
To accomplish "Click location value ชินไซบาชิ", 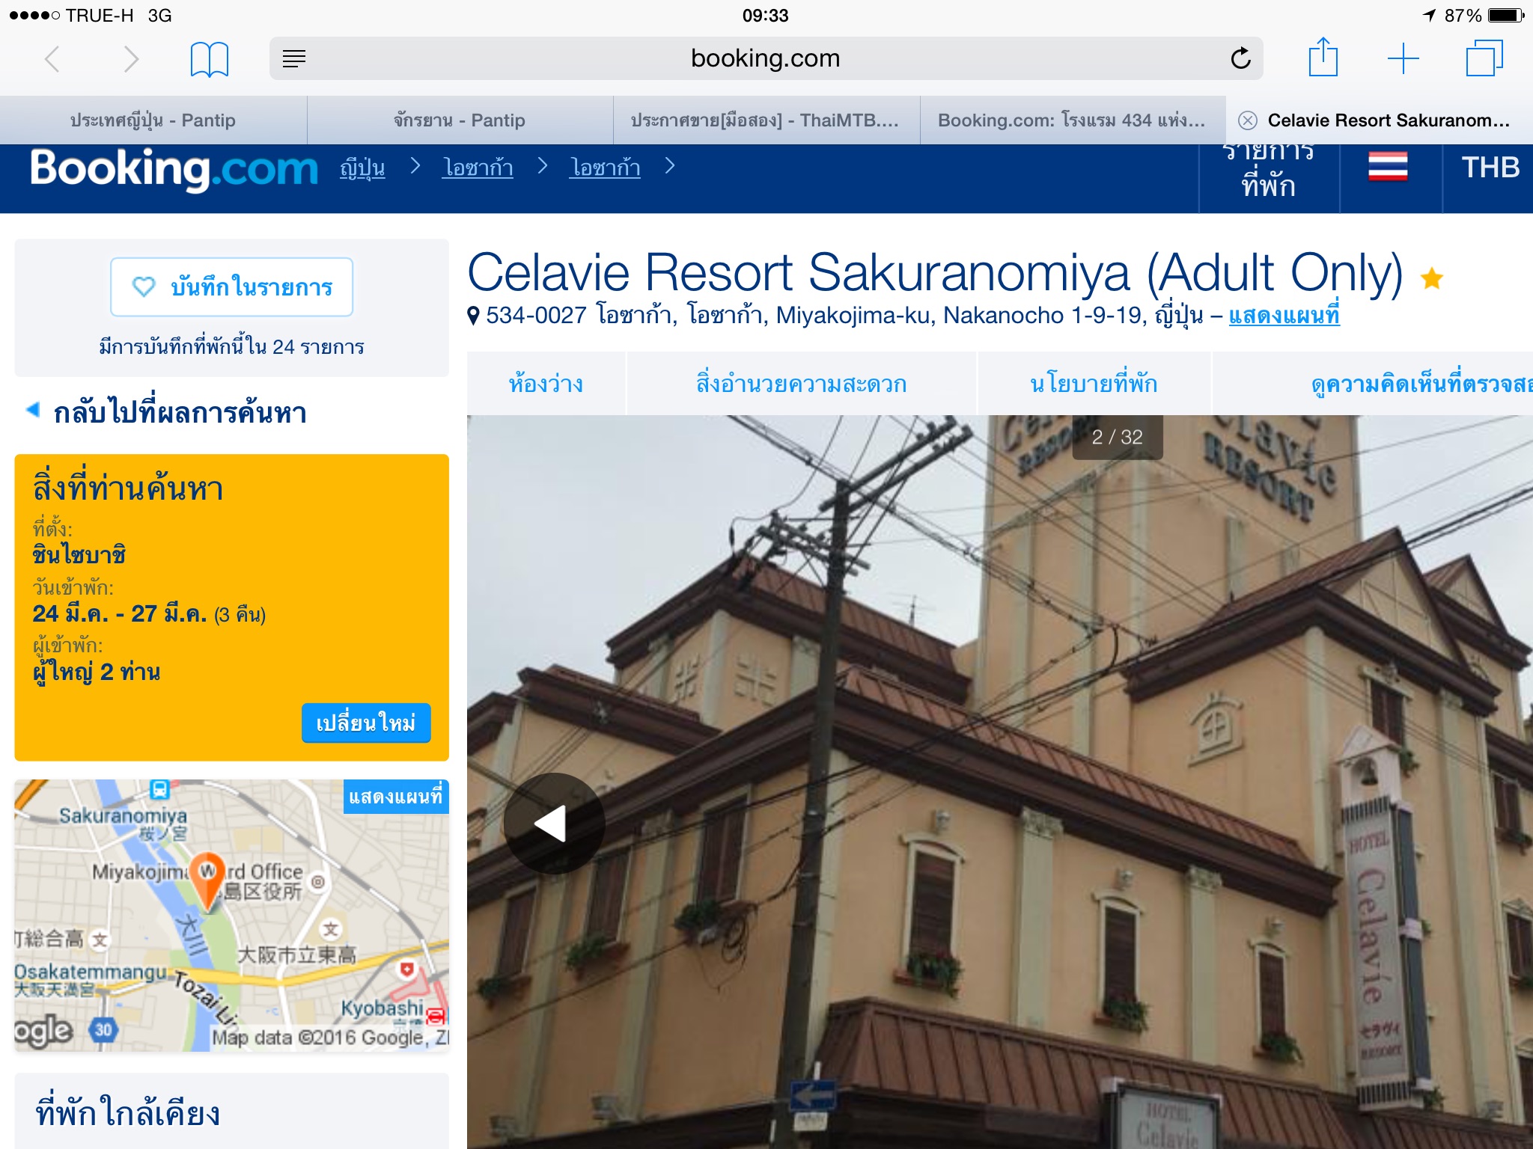I will (79, 555).
